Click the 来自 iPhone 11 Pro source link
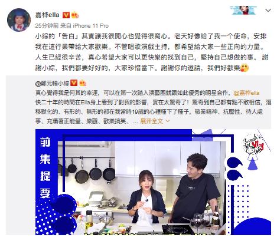Viewport: 277px width, 241px height. point(84,26)
